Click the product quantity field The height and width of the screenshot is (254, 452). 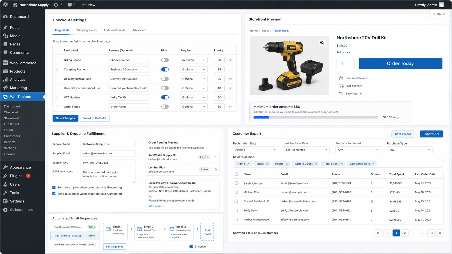tap(345, 63)
